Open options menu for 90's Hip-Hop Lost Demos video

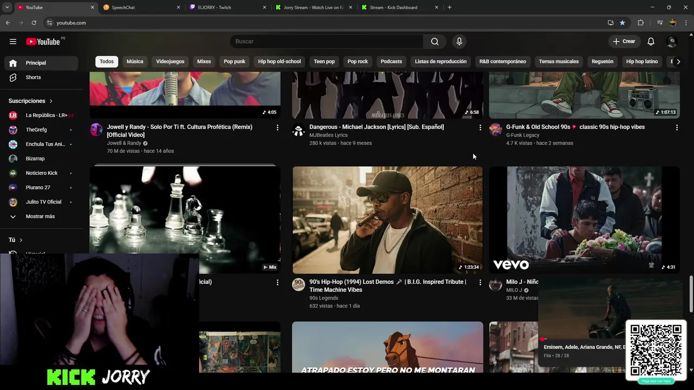tap(480, 283)
